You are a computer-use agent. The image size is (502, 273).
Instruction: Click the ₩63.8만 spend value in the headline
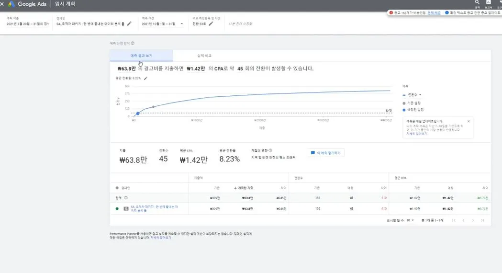coord(126,68)
